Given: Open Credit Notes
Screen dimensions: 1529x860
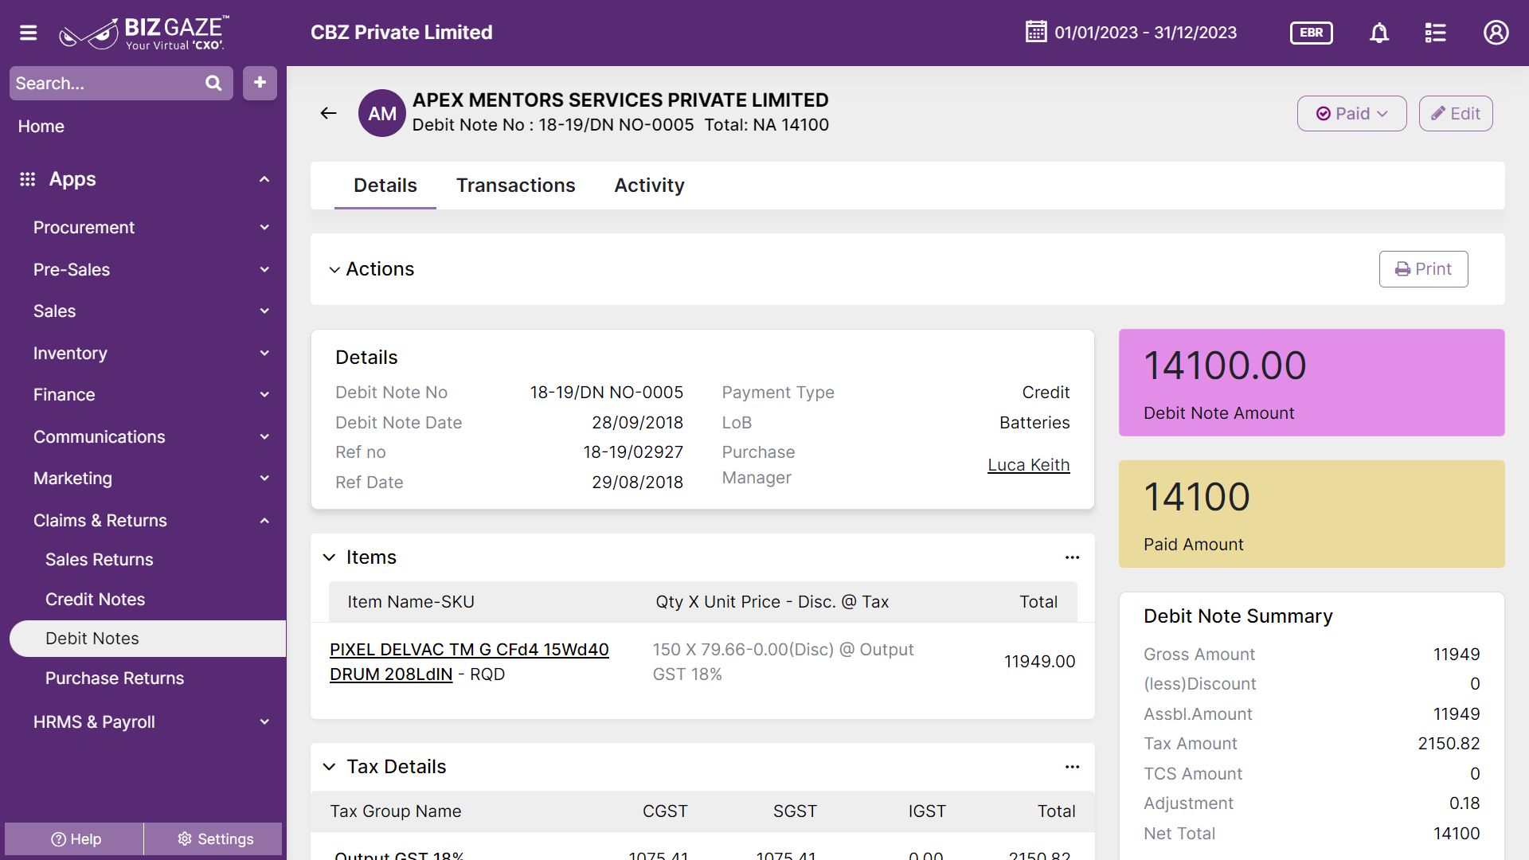Looking at the screenshot, I should [96, 600].
